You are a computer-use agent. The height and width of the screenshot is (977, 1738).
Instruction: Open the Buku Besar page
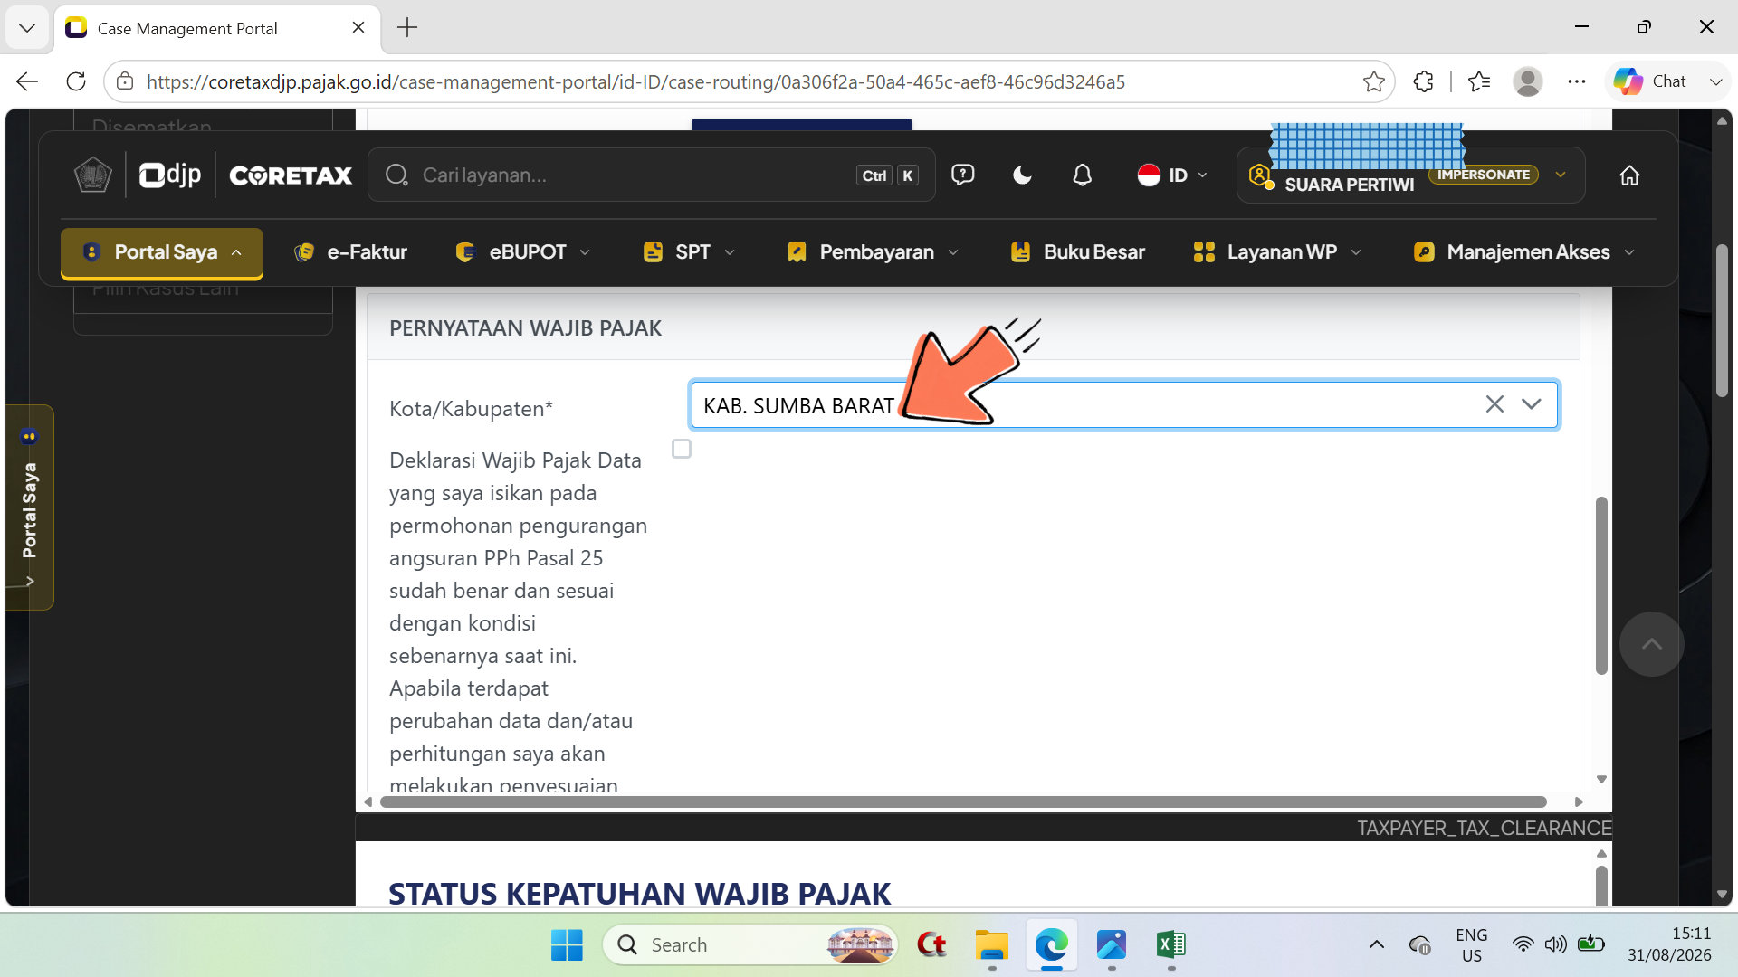click(x=1077, y=251)
